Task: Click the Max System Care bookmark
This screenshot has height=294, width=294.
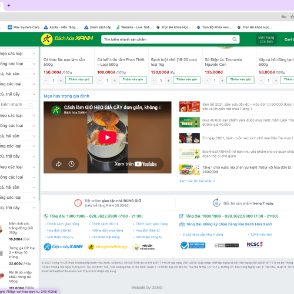Action: tap(24, 27)
